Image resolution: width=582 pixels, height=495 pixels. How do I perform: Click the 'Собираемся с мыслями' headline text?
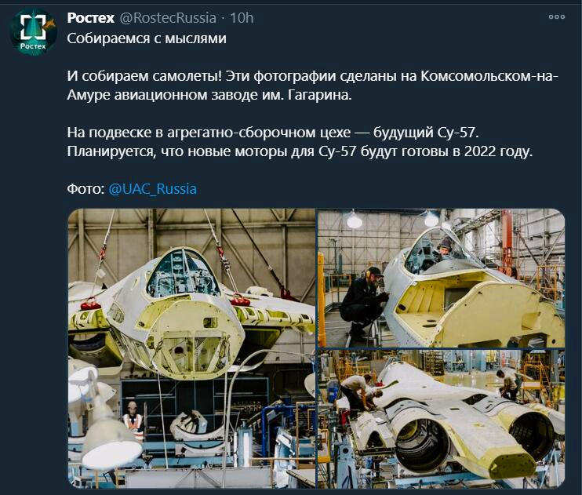coord(147,38)
